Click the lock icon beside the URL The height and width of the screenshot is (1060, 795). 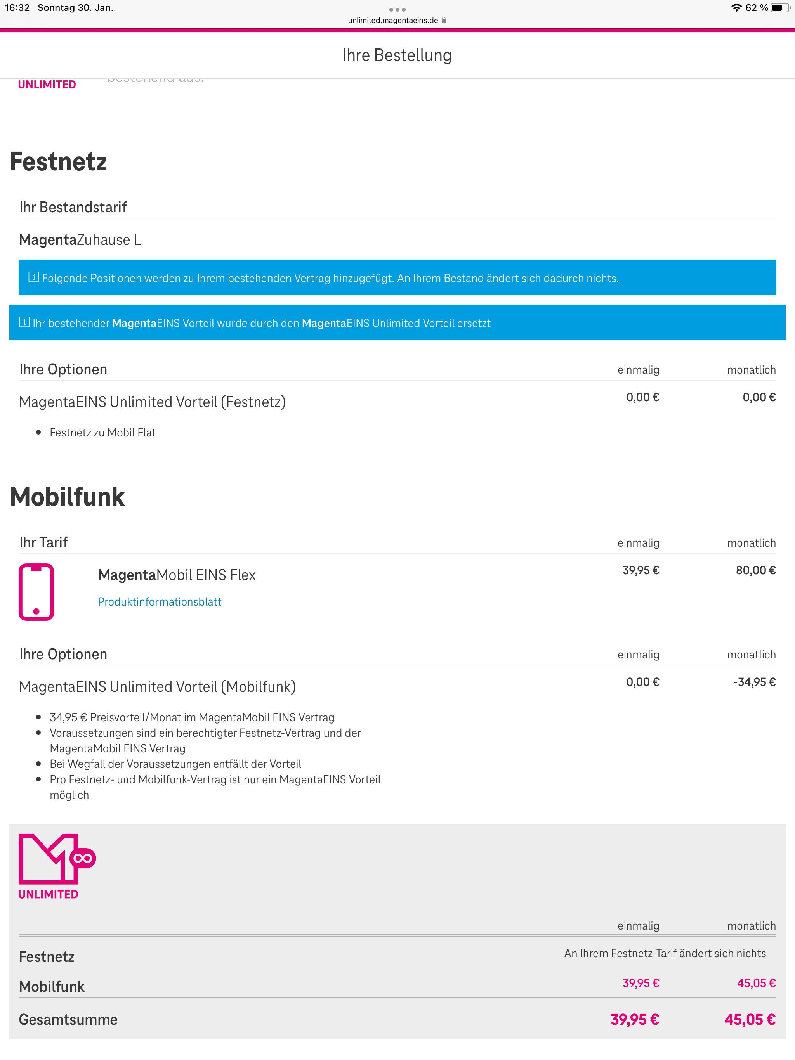[444, 20]
